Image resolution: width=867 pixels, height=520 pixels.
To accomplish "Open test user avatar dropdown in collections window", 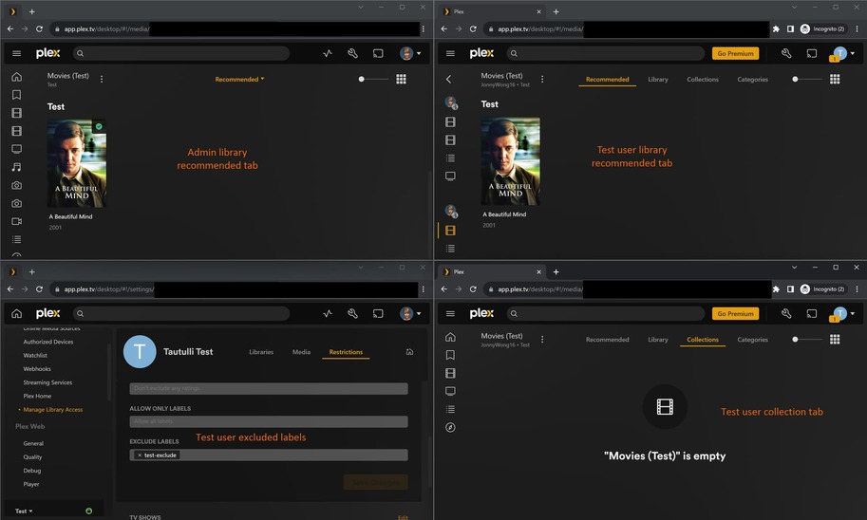I will click(x=844, y=314).
